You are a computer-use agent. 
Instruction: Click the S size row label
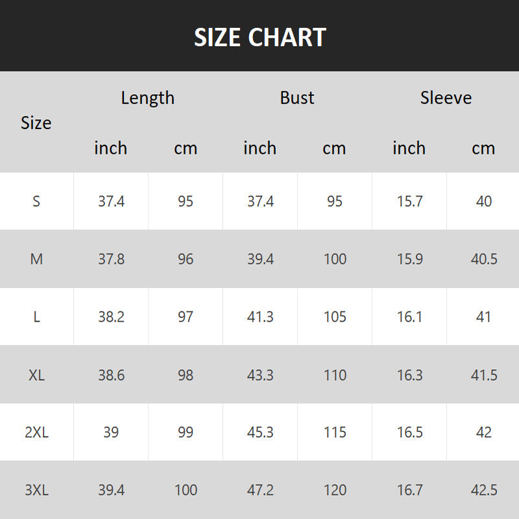pos(36,201)
